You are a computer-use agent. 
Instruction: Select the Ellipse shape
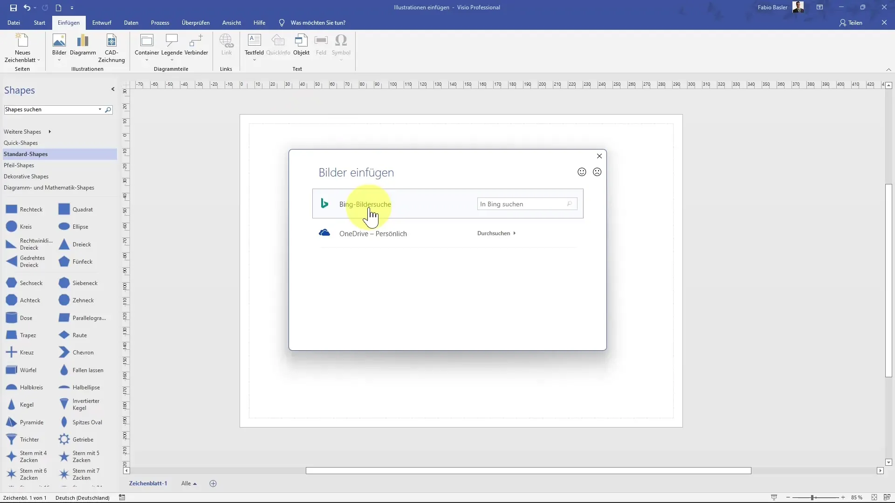pos(74,227)
